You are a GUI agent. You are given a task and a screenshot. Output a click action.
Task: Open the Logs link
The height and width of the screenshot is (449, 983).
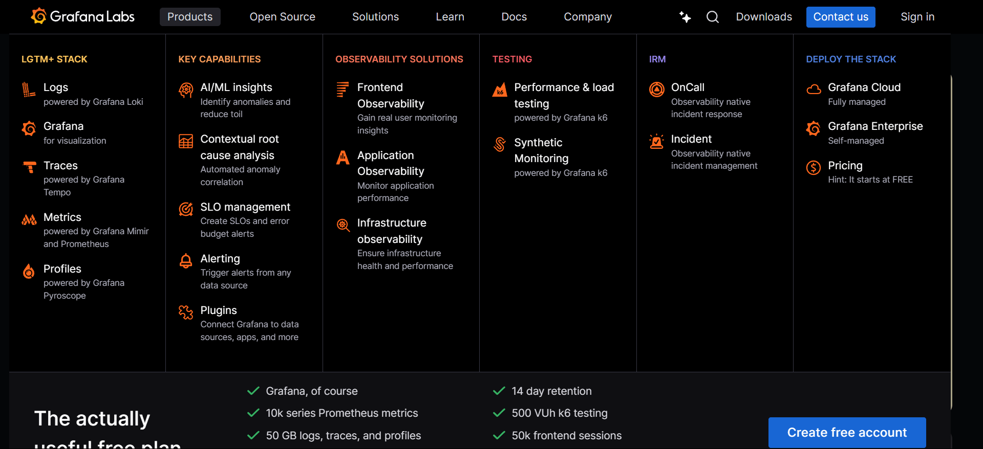tap(56, 87)
